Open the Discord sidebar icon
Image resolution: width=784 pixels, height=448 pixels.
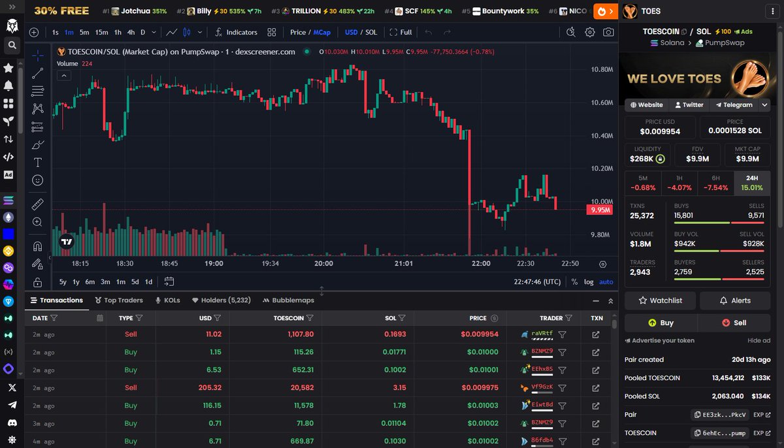(x=12, y=423)
